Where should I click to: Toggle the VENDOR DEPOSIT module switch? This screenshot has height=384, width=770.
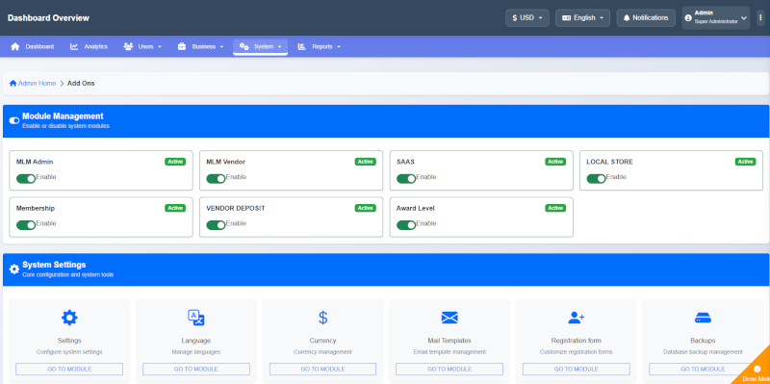click(216, 225)
